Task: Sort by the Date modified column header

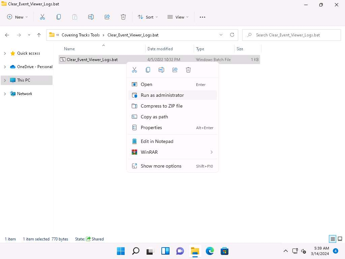Action: [160, 49]
